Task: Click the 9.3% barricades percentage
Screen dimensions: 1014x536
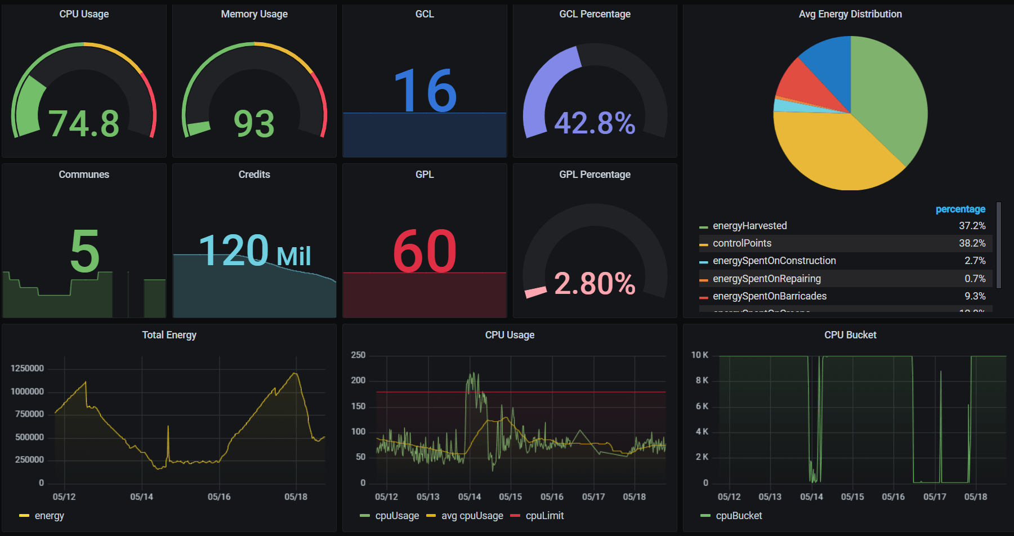Action: (x=975, y=296)
